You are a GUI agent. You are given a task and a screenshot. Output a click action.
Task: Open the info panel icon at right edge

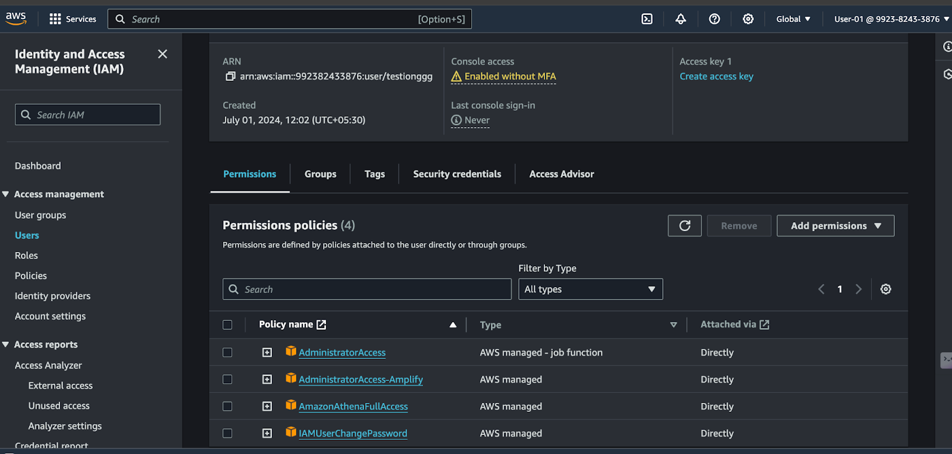[x=947, y=46]
